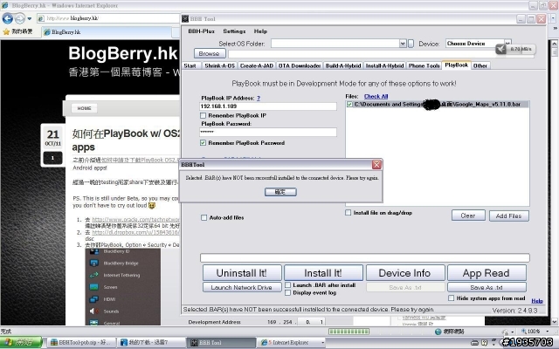Click the Check All link
Screen dimensions: 559x349
376,96
